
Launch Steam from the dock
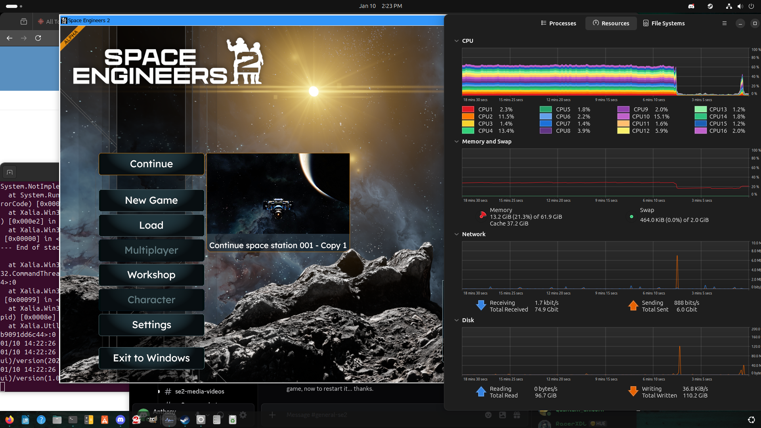tap(185, 420)
